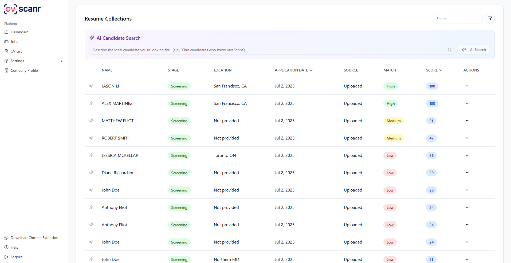Go to CV List in sidebar

(16, 51)
